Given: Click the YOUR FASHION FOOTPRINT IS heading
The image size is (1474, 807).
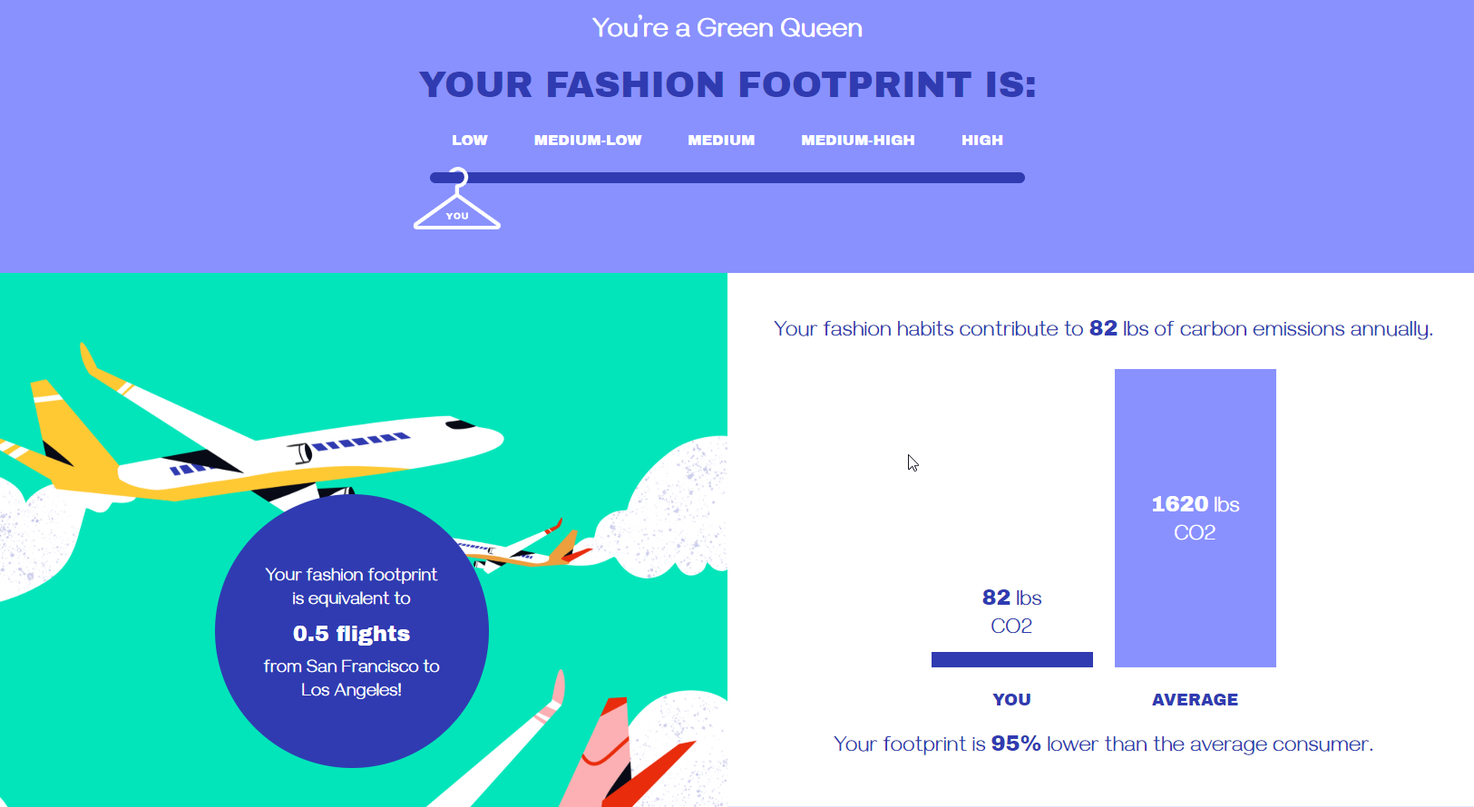Looking at the screenshot, I should click(727, 84).
